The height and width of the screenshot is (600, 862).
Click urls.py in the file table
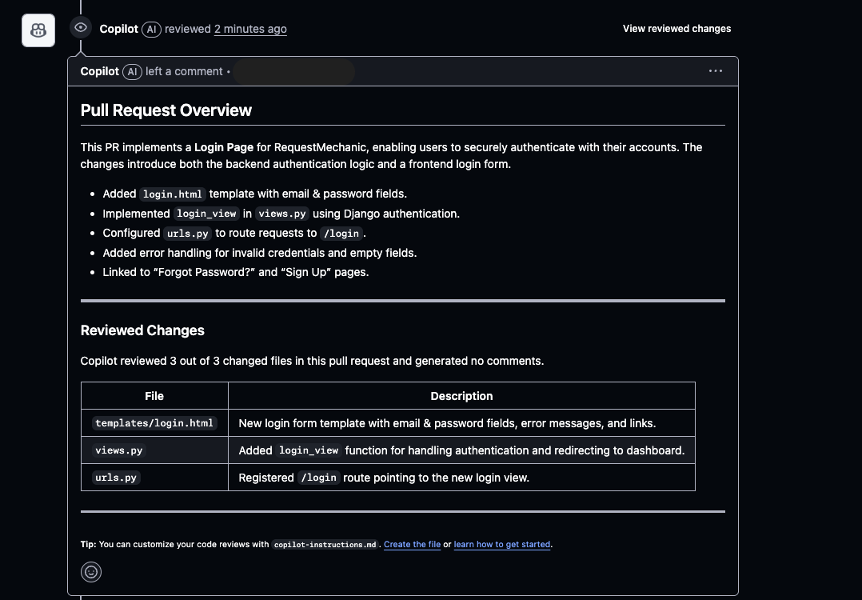[x=117, y=478]
